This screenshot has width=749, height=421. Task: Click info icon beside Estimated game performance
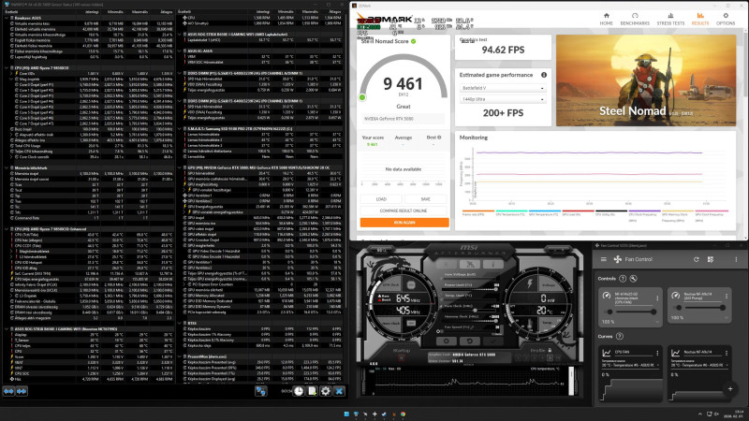[x=544, y=75]
